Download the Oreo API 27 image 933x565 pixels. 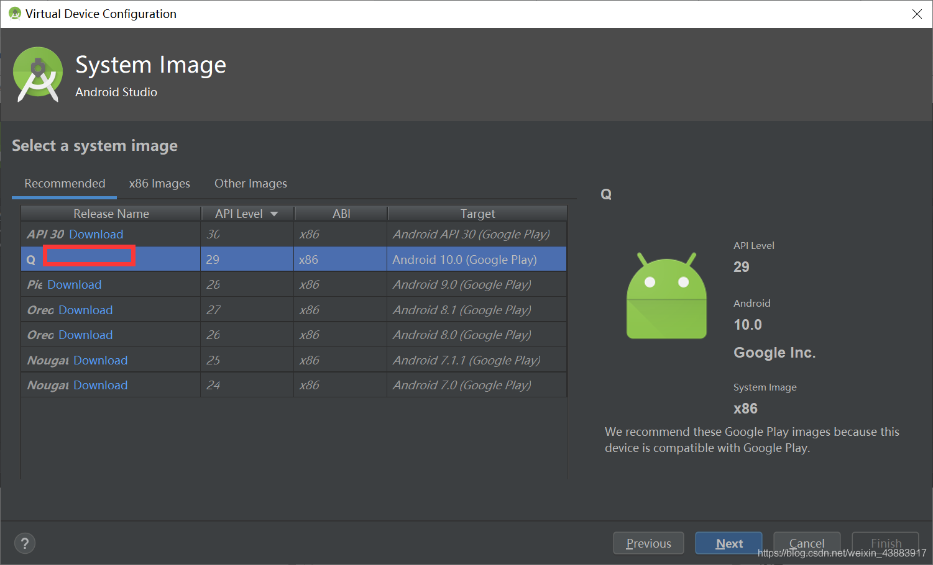[x=86, y=310]
